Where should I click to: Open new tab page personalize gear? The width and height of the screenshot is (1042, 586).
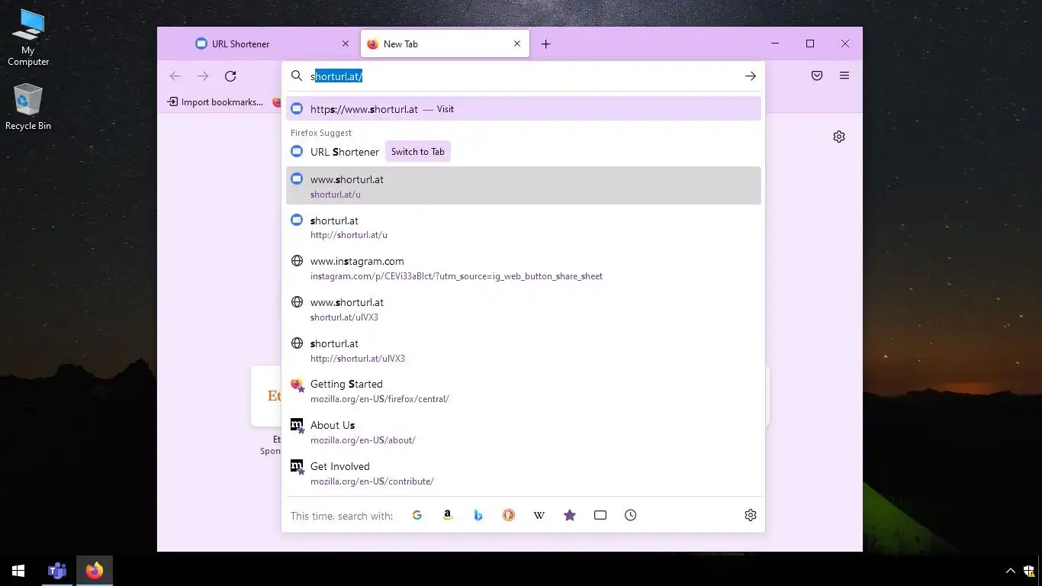(x=839, y=137)
